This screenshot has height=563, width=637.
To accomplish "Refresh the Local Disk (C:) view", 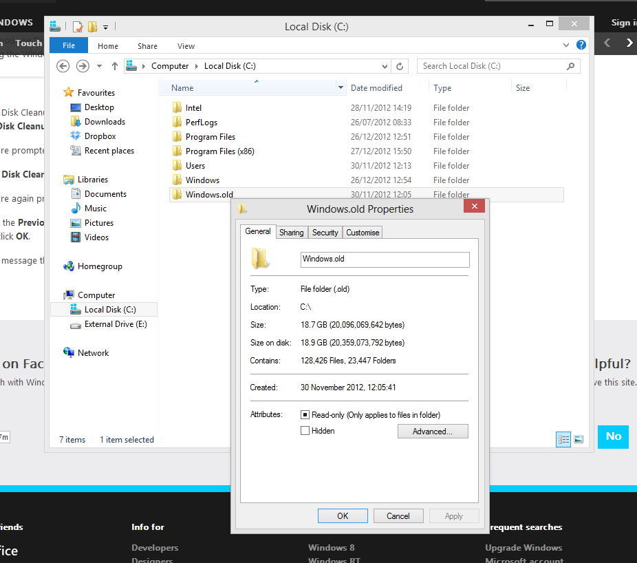I will [x=400, y=66].
